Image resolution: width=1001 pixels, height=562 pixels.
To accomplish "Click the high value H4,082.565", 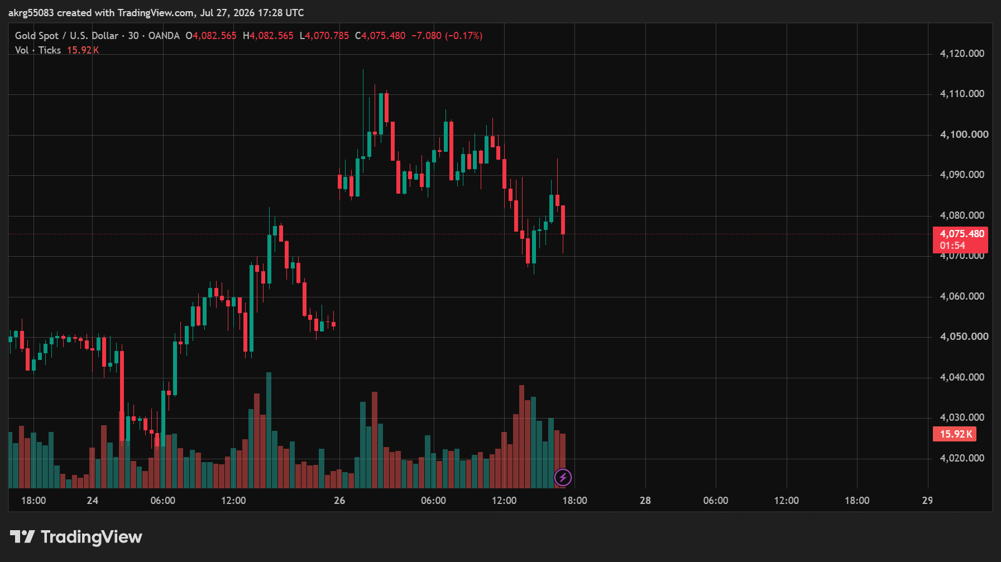I will coord(268,36).
